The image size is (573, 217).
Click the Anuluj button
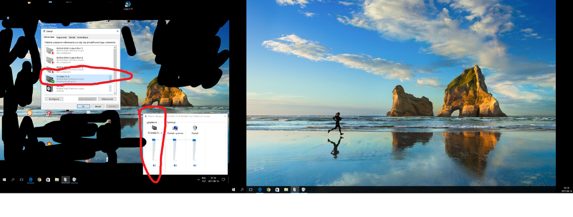[98, 106]
